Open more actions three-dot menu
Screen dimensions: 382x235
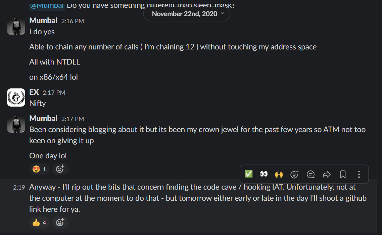click(359, 174)
